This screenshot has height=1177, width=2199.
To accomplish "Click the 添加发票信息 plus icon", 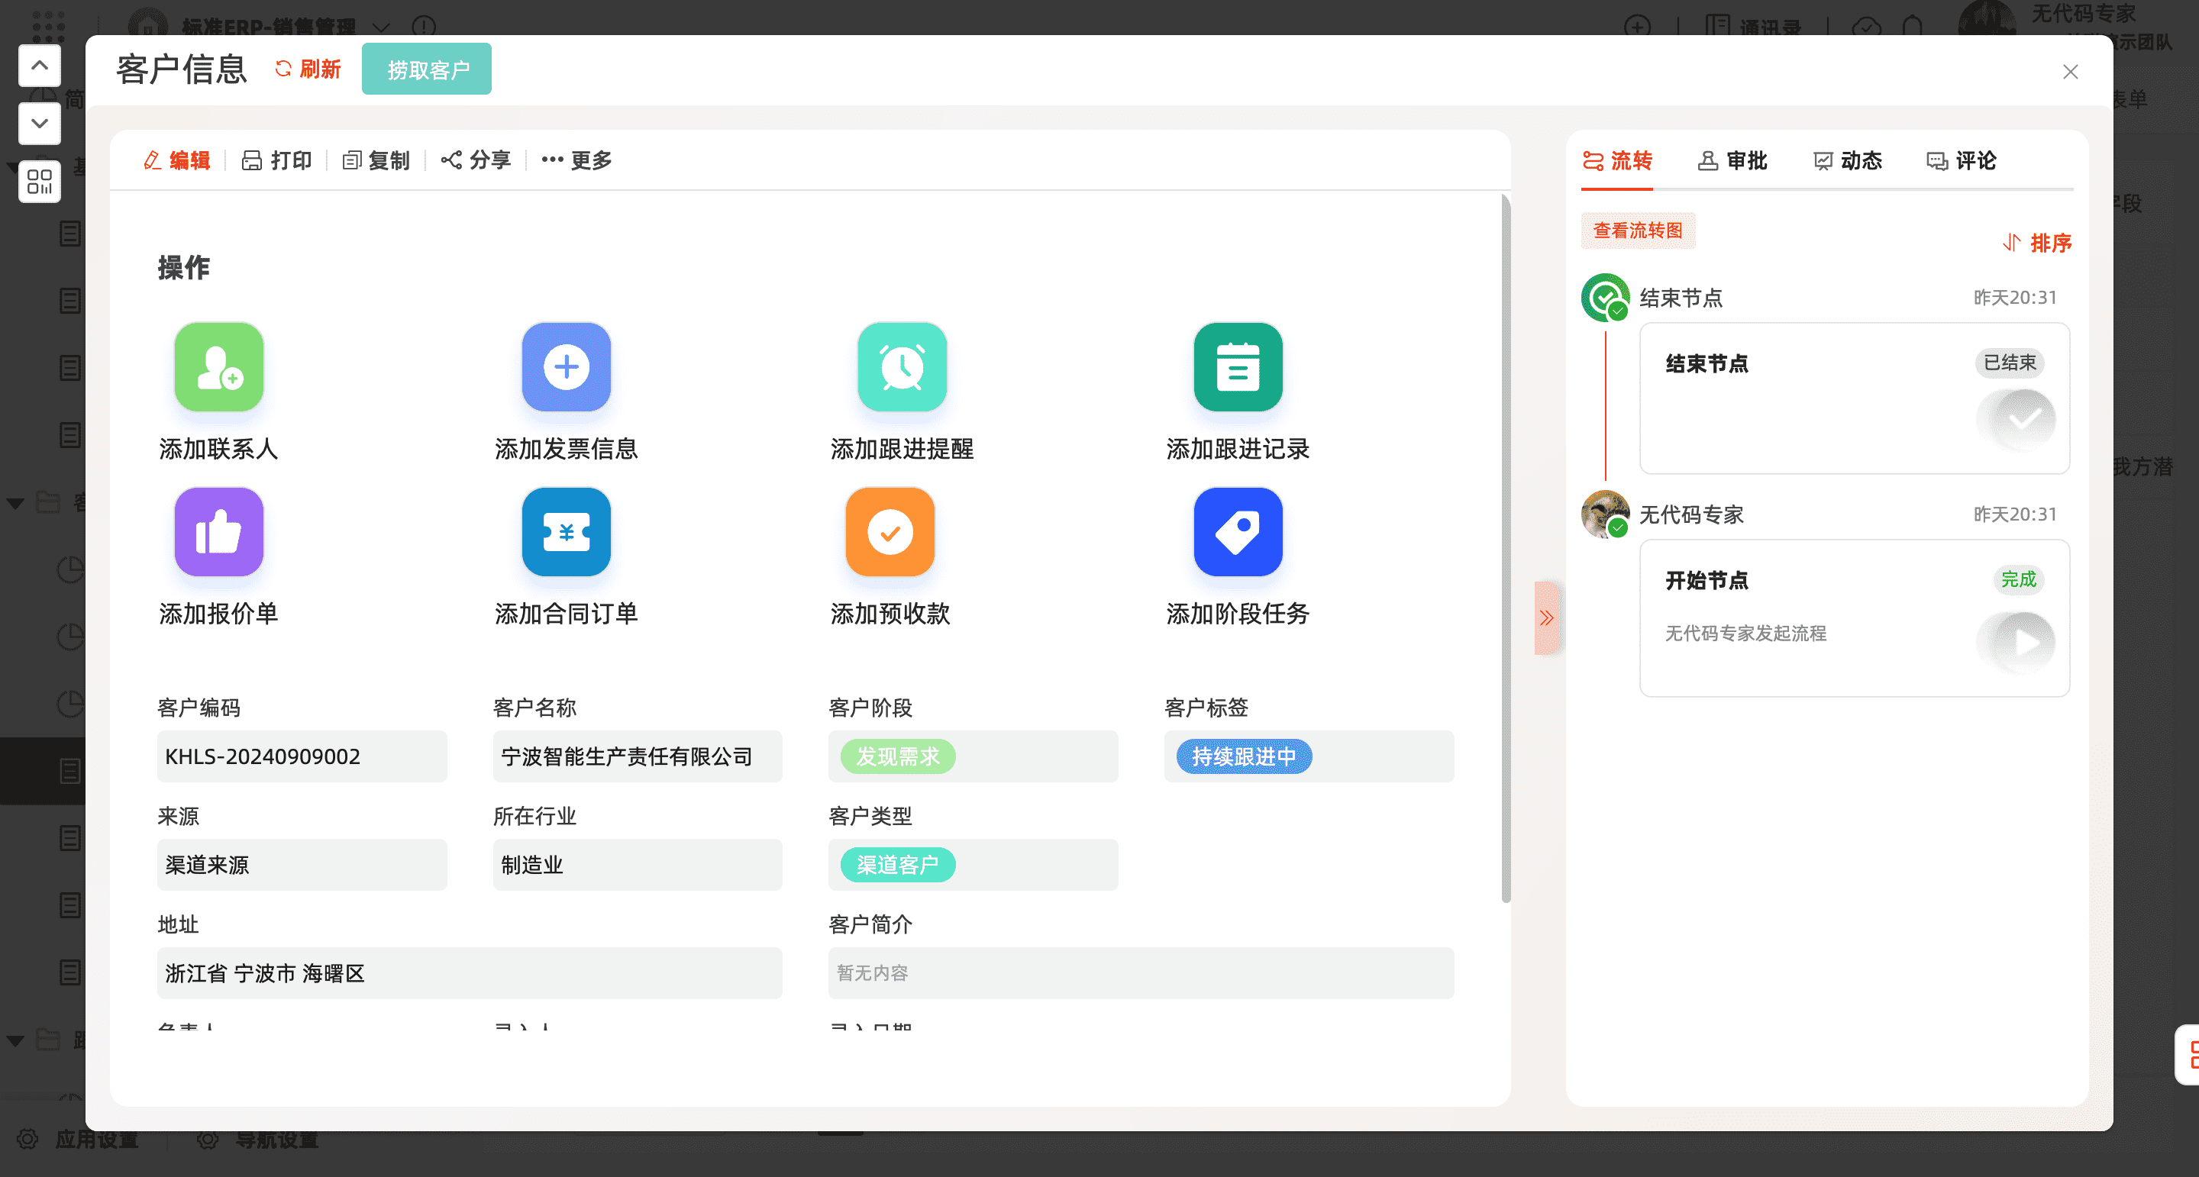I will [566, 367].
